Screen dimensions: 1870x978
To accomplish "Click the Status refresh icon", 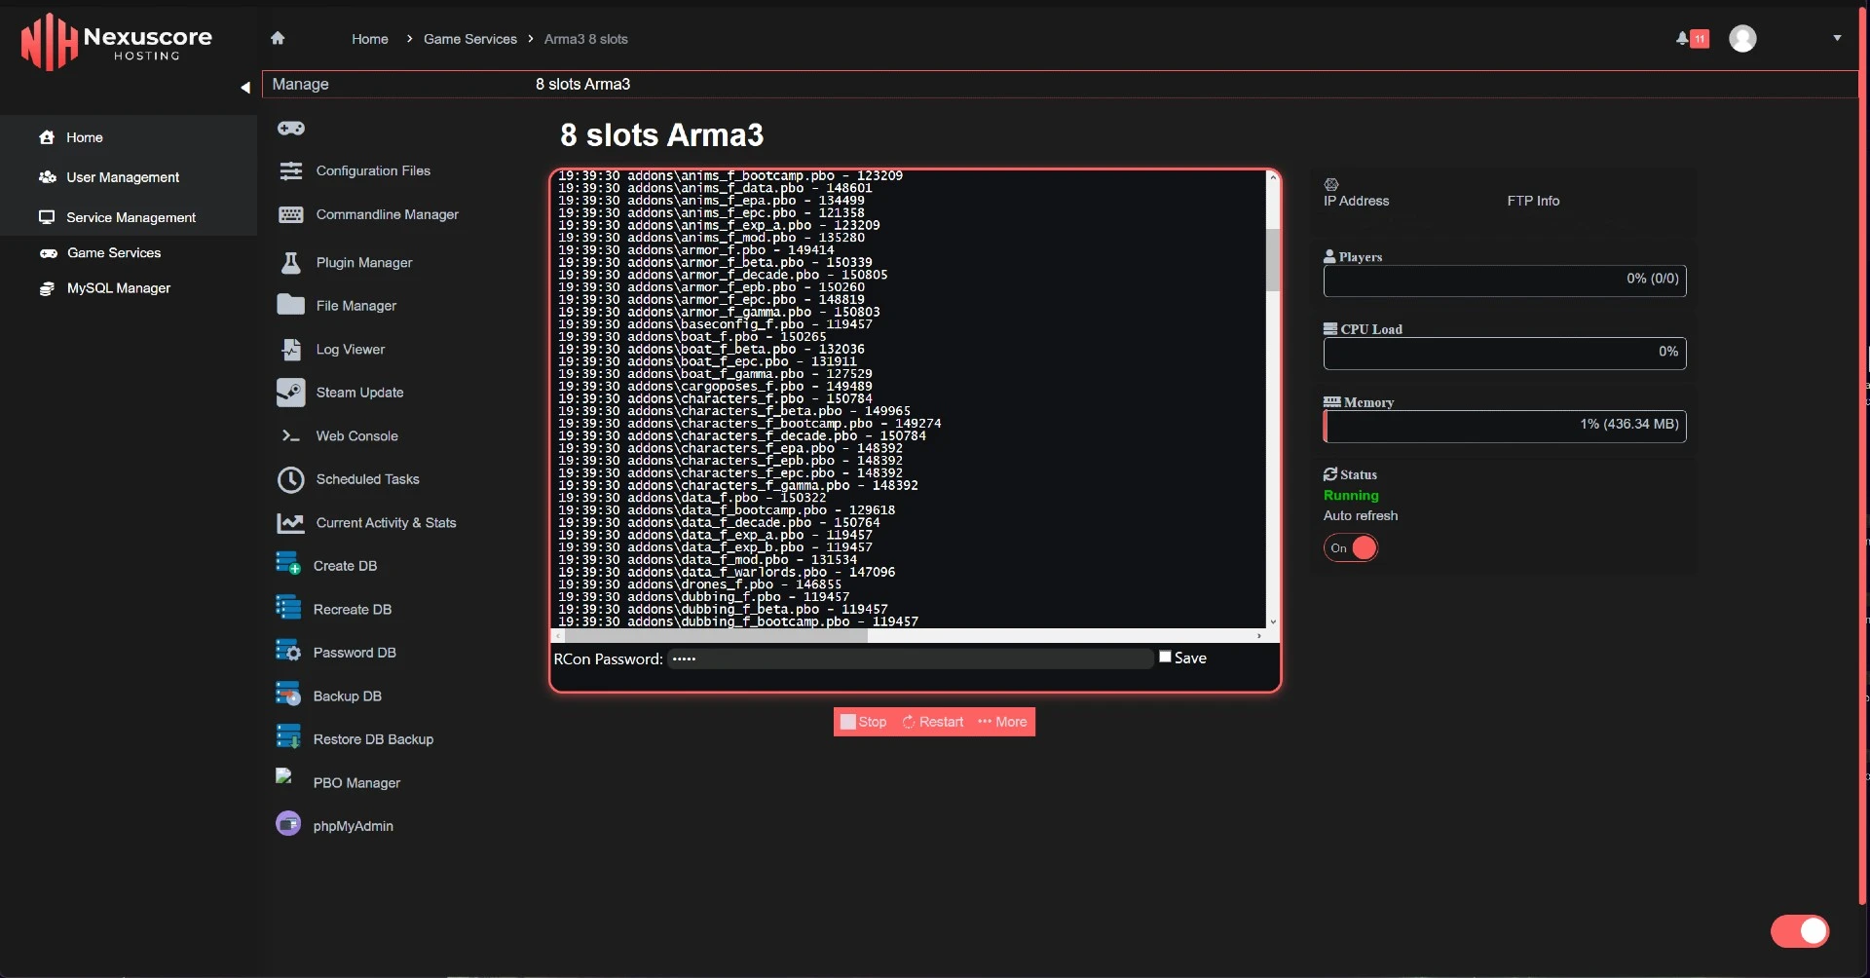I will (1330, 474).
